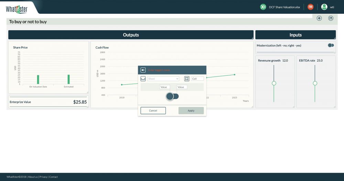The width and height of the screenshot is (344, 181).
Task: Click the EBITDA rate slider handle
Action: pos(315,83)
